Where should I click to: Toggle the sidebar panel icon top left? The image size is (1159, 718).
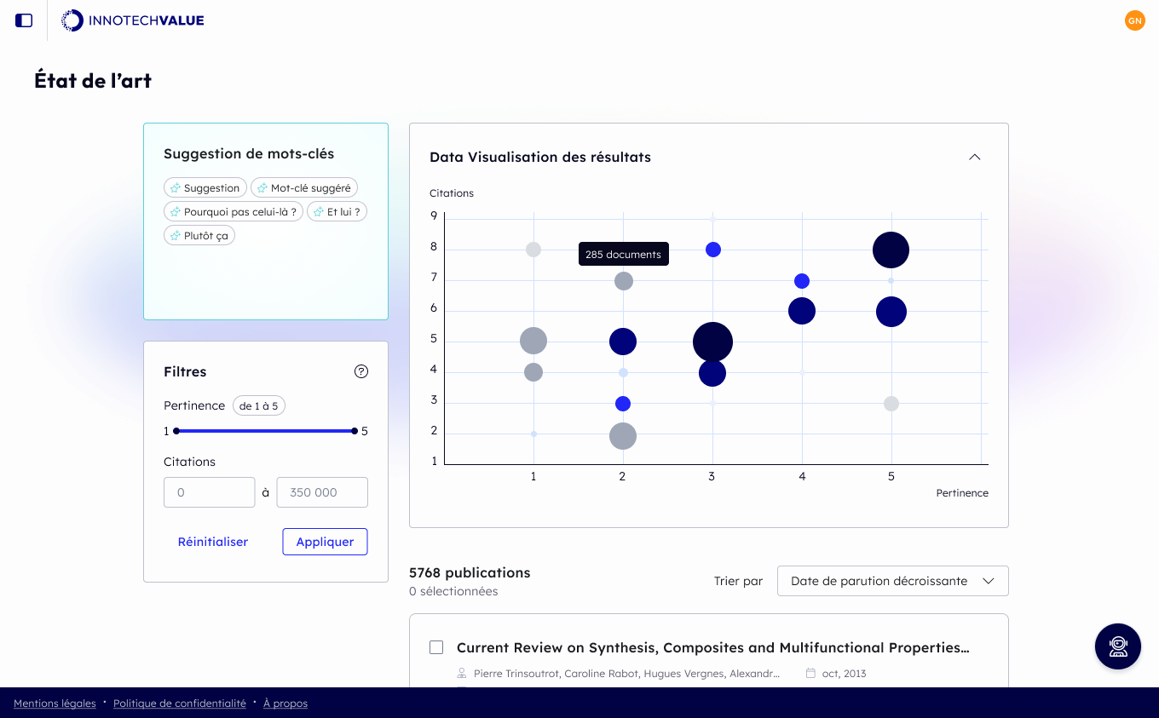pos(22,20)
